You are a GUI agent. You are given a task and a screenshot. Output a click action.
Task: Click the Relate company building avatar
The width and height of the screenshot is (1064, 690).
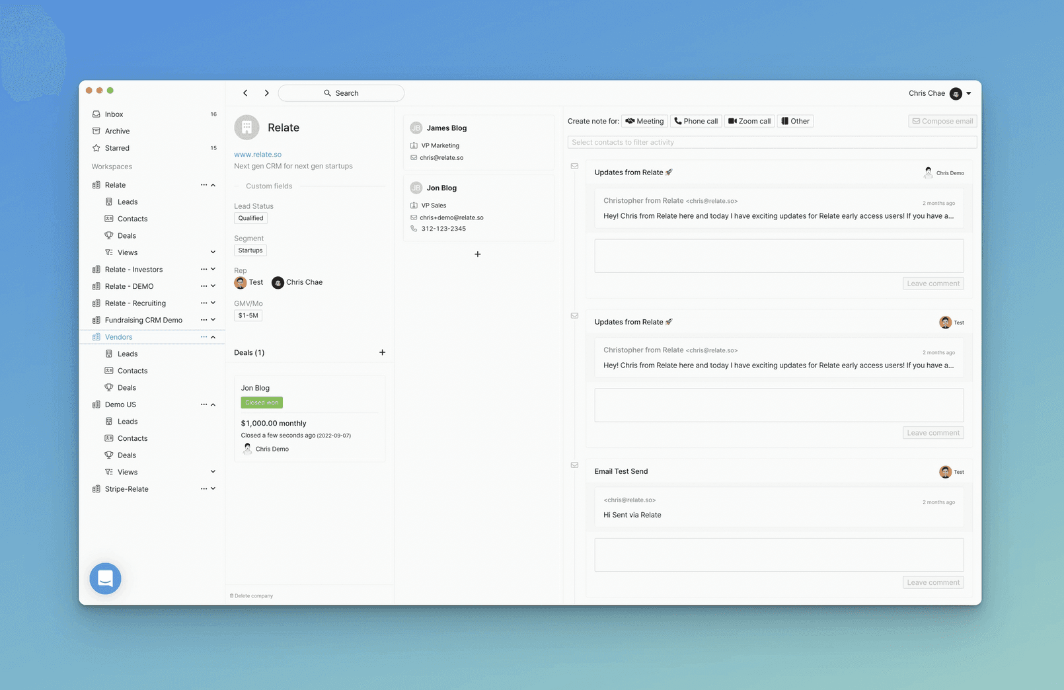[x=247, y=128]
